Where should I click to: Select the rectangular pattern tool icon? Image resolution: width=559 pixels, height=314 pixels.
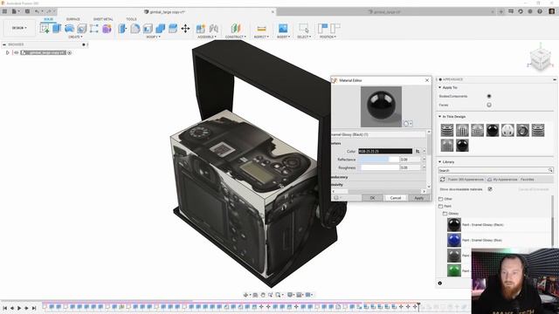pos(93,28)
